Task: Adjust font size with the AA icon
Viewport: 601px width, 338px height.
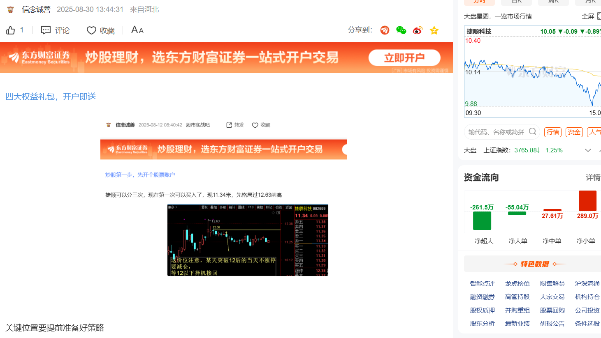Action: tap(137, 30)
